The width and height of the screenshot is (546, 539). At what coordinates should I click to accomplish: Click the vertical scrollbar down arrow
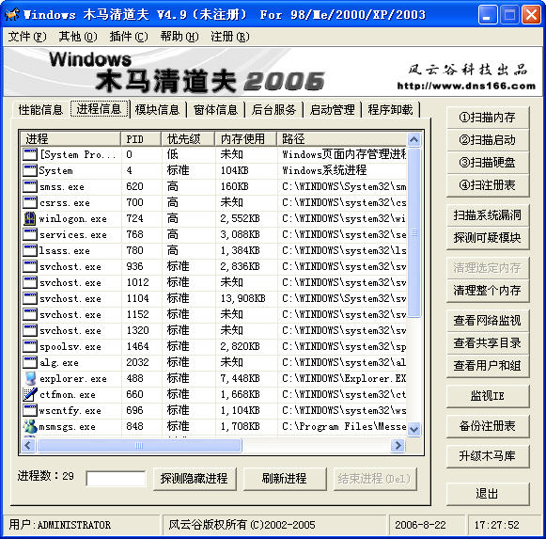[x=414, y=429]
